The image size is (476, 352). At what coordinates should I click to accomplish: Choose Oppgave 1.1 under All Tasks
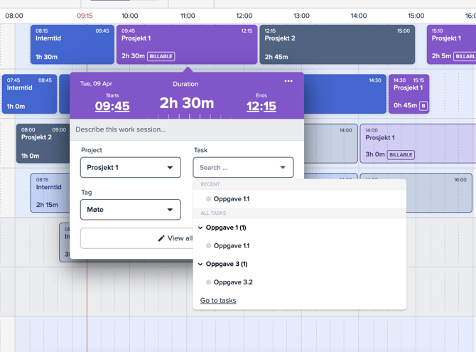coord(232,246)
